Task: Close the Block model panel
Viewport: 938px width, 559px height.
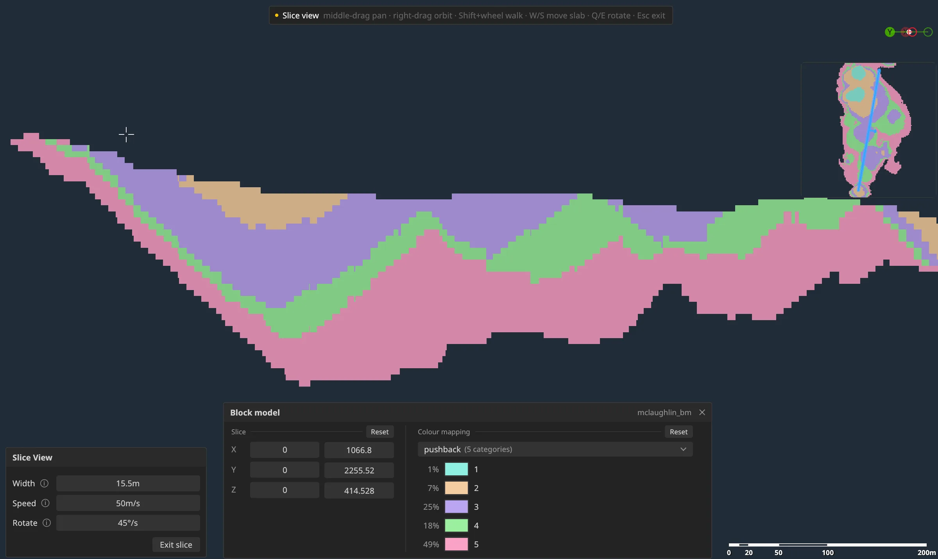Action: click(702, 412)
